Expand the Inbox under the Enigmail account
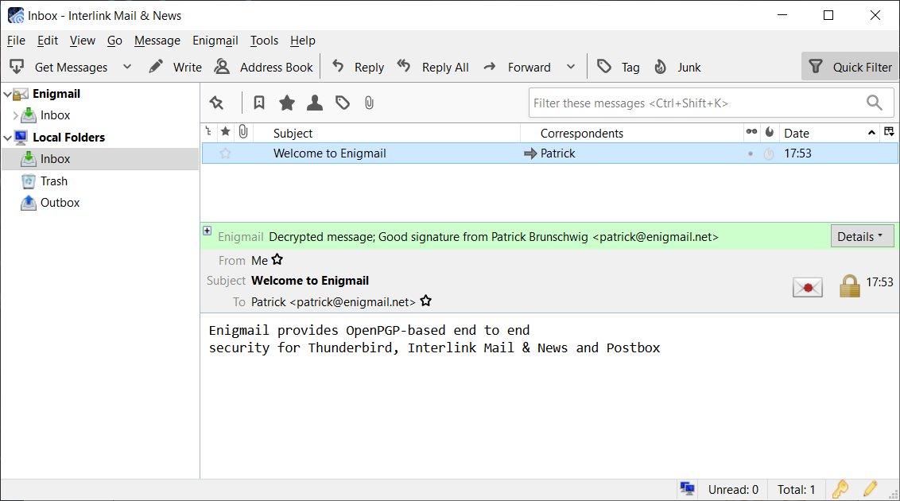This screenshot has height=501, width=900. point(15,115)
